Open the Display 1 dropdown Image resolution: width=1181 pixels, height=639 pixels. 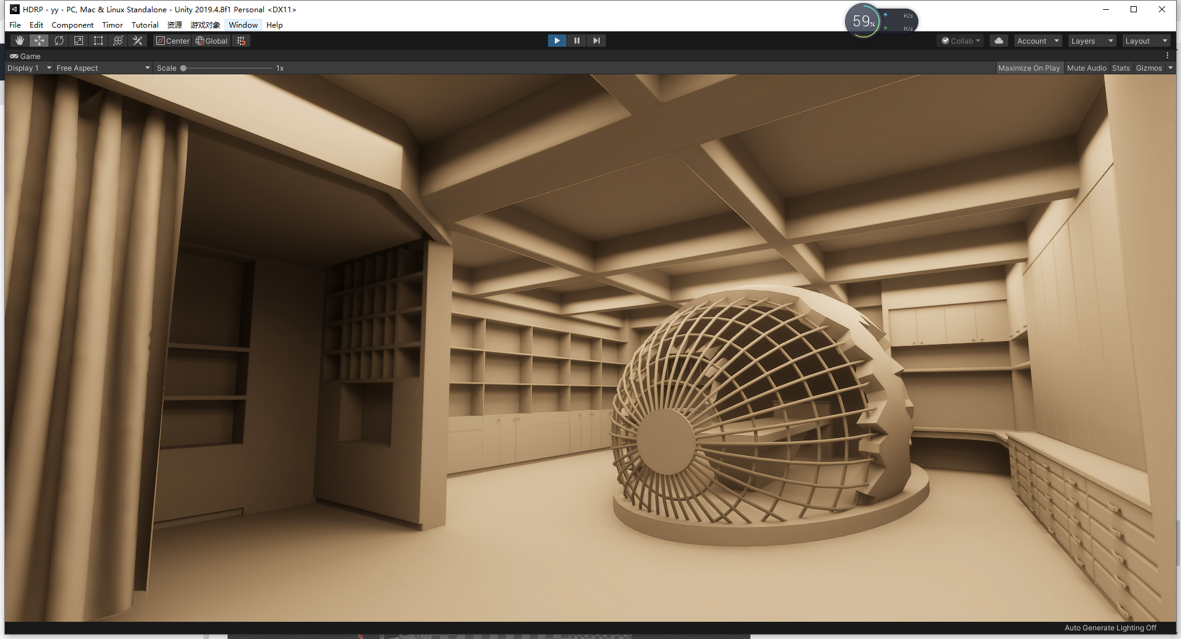pyautogui.click(x=29, y=68)
